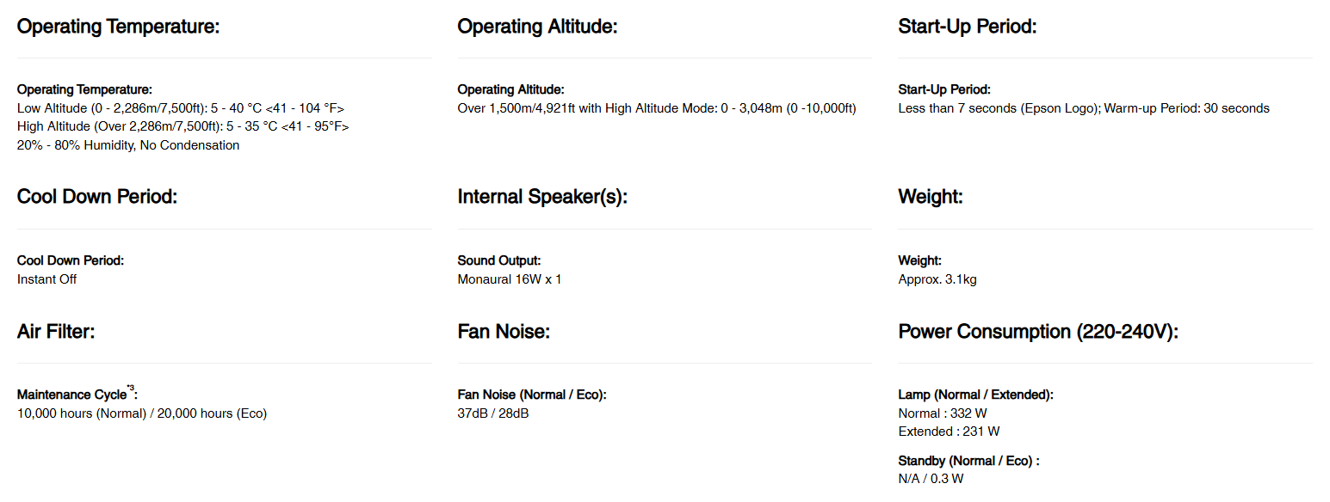Image resolution: width=1330 pixels, height=502 pixels.
Task: Click the High Altitude temperature range line
Action: [x=182, y=126]
